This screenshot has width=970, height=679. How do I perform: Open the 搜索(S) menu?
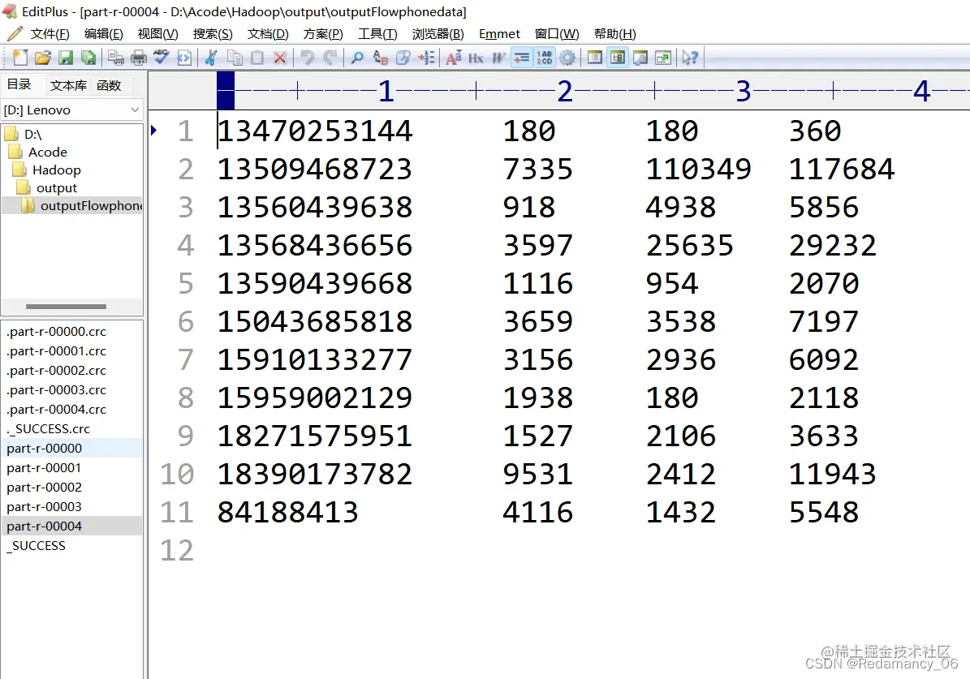tap(212, 34)
